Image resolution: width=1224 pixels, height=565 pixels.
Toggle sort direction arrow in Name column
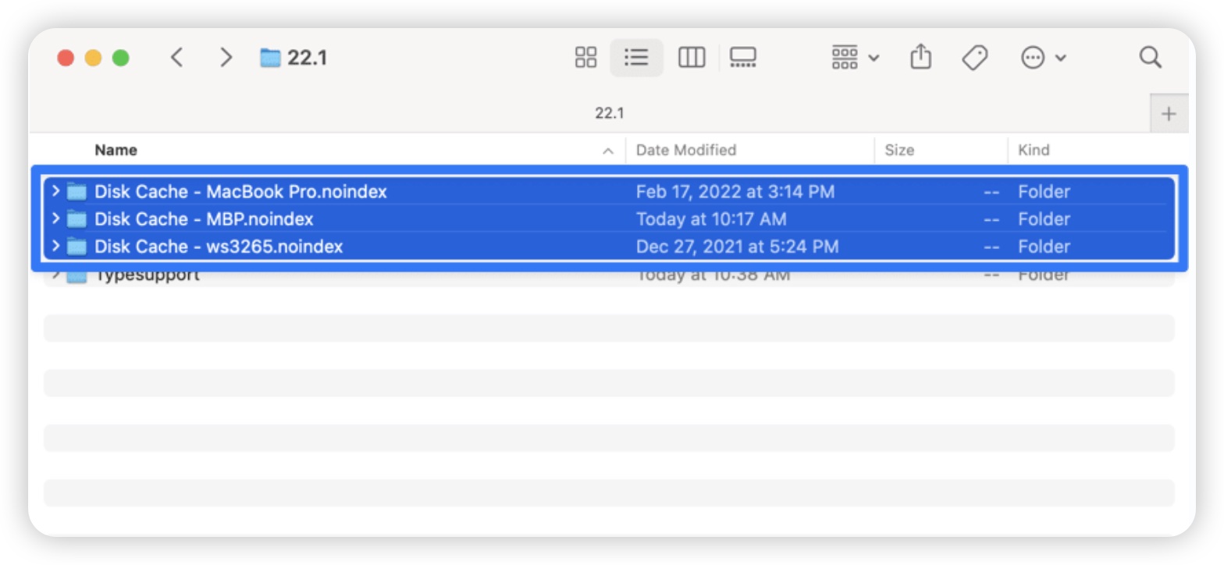[608, 151]
